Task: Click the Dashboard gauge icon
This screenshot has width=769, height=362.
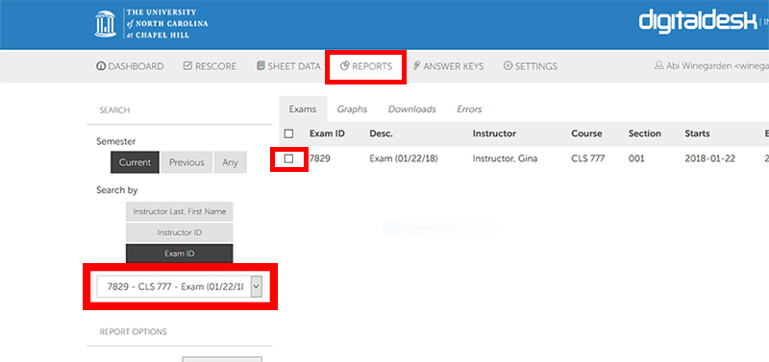Action: pos(101,66)
